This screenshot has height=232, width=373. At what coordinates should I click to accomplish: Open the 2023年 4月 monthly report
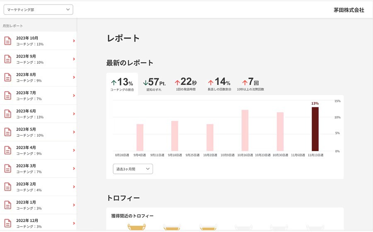[x=38, y=150]
